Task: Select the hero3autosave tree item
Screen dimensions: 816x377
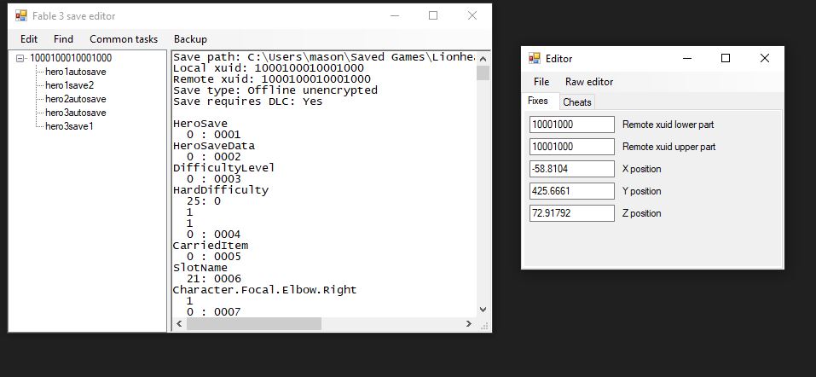Action: (x=75, y=113)
